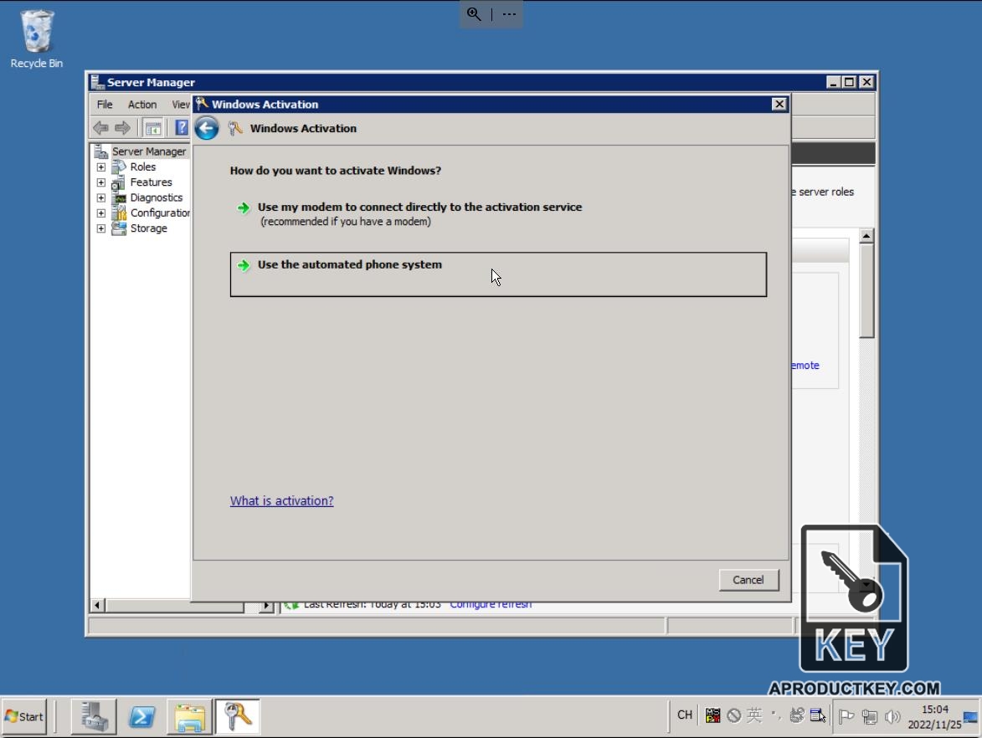Viewport: 982px width, 738px height.
Task: Click the details pane scroll up arrow
Action: [866, 235]
